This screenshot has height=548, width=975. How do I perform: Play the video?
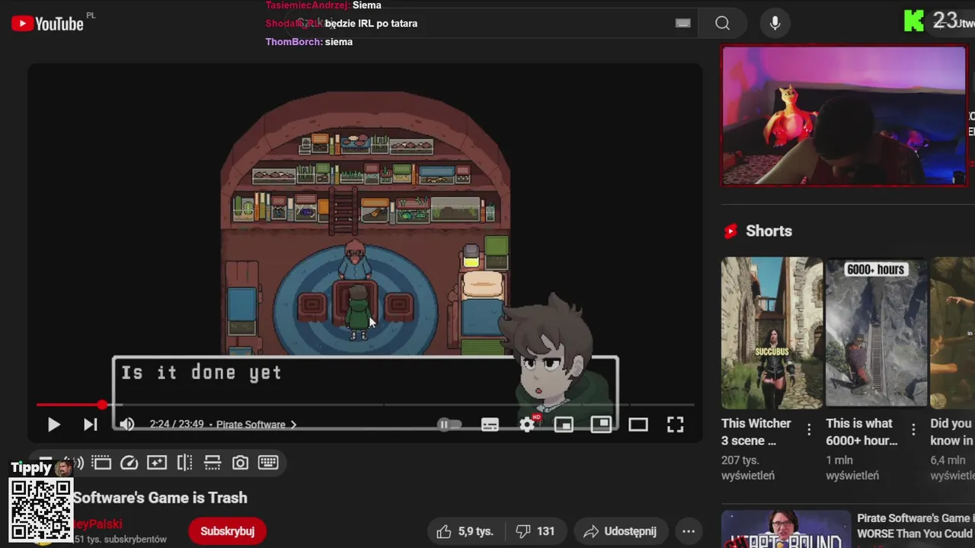pyautogui.click(x=53, y=425)
